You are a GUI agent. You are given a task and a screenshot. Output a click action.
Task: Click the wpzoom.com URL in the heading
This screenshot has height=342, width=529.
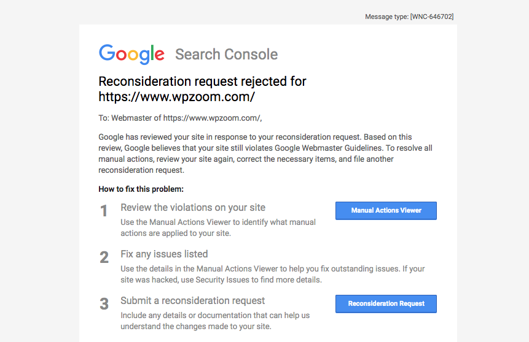coord(176,97)
